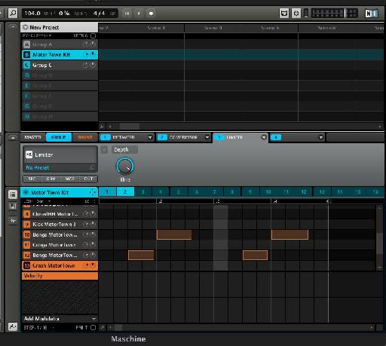Click the Limiter depth knob
The height and width of the screenshot is (346, 386).
pos(125,167)
